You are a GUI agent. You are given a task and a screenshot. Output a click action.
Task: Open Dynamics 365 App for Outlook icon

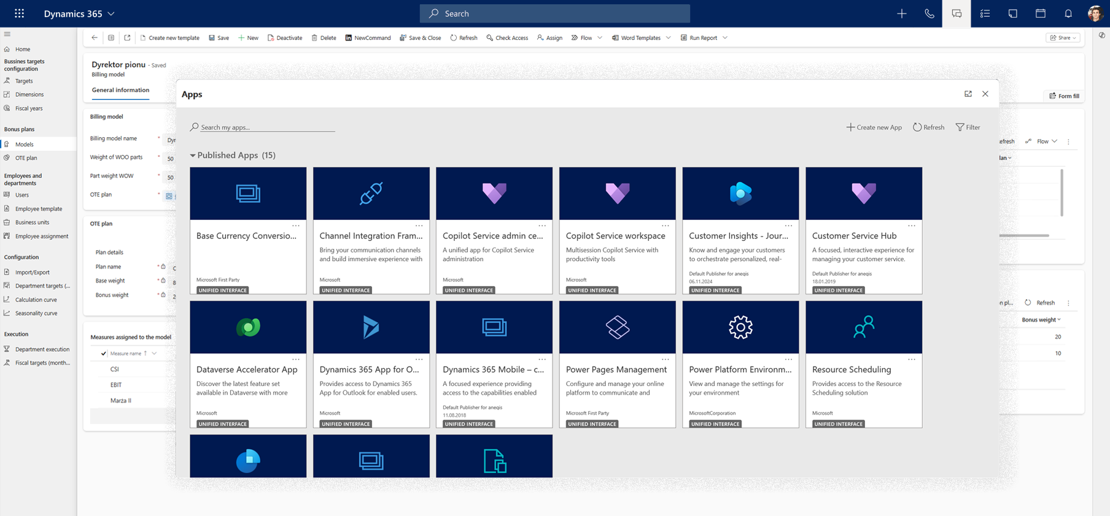tap(371, 327)
